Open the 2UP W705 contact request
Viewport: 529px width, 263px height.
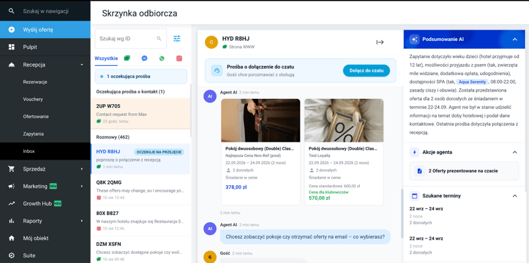pyautogui.click(x=140, y=113)
